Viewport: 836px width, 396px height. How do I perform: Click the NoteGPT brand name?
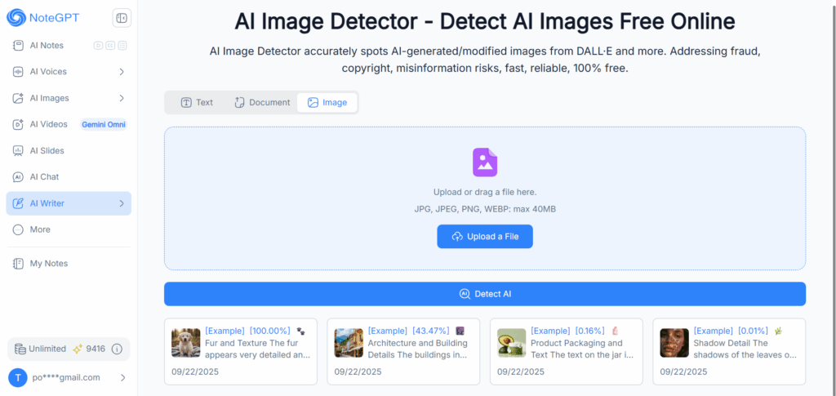point(55,18)
